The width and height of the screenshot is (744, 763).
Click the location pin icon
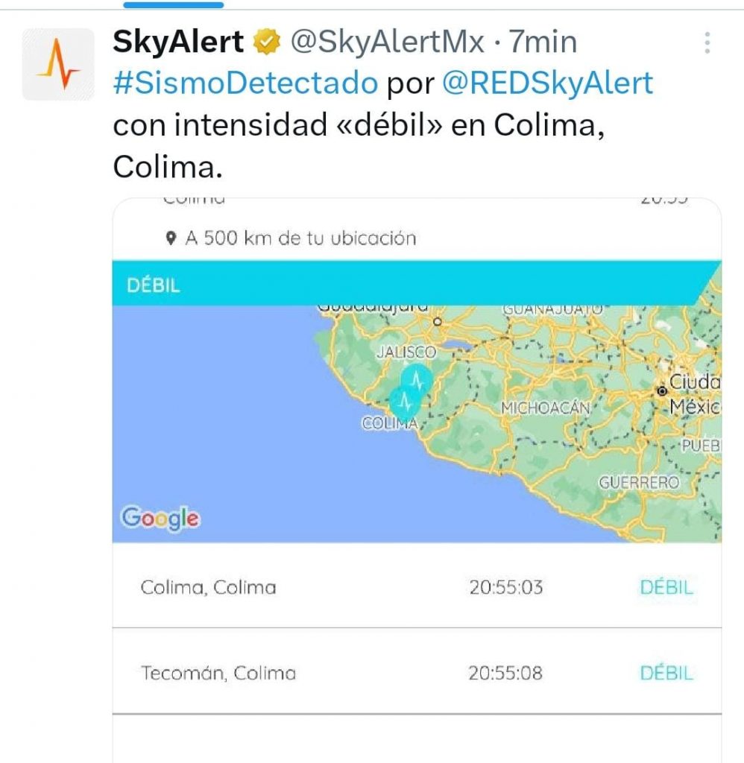(171, 238)
